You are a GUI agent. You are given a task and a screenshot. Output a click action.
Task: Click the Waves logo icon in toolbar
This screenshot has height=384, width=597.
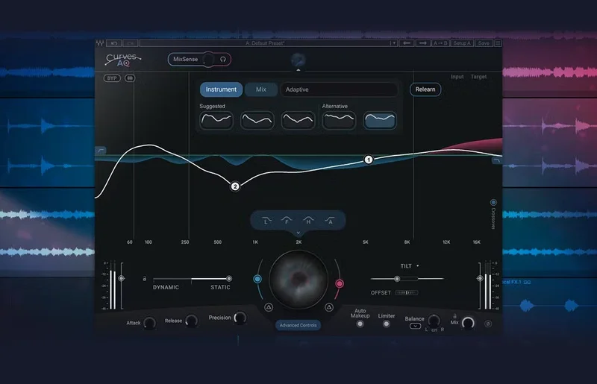click(100, 43)
